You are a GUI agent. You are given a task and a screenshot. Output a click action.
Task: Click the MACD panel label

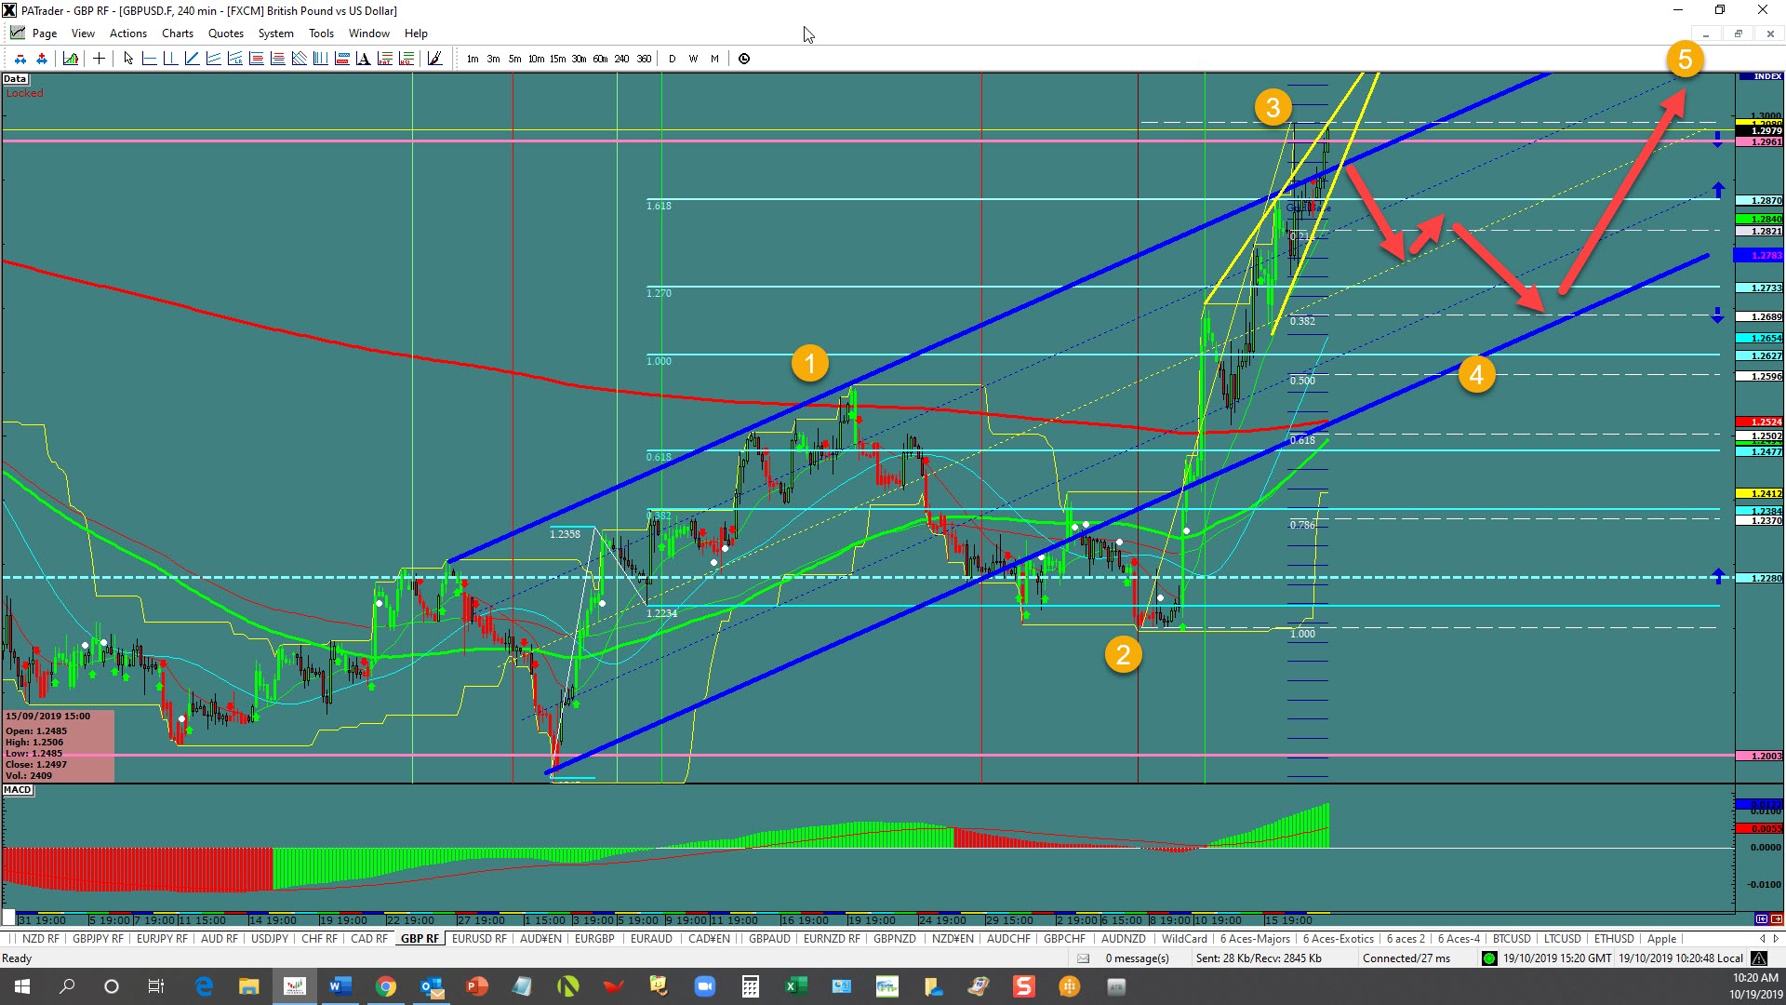pos(18,790)
